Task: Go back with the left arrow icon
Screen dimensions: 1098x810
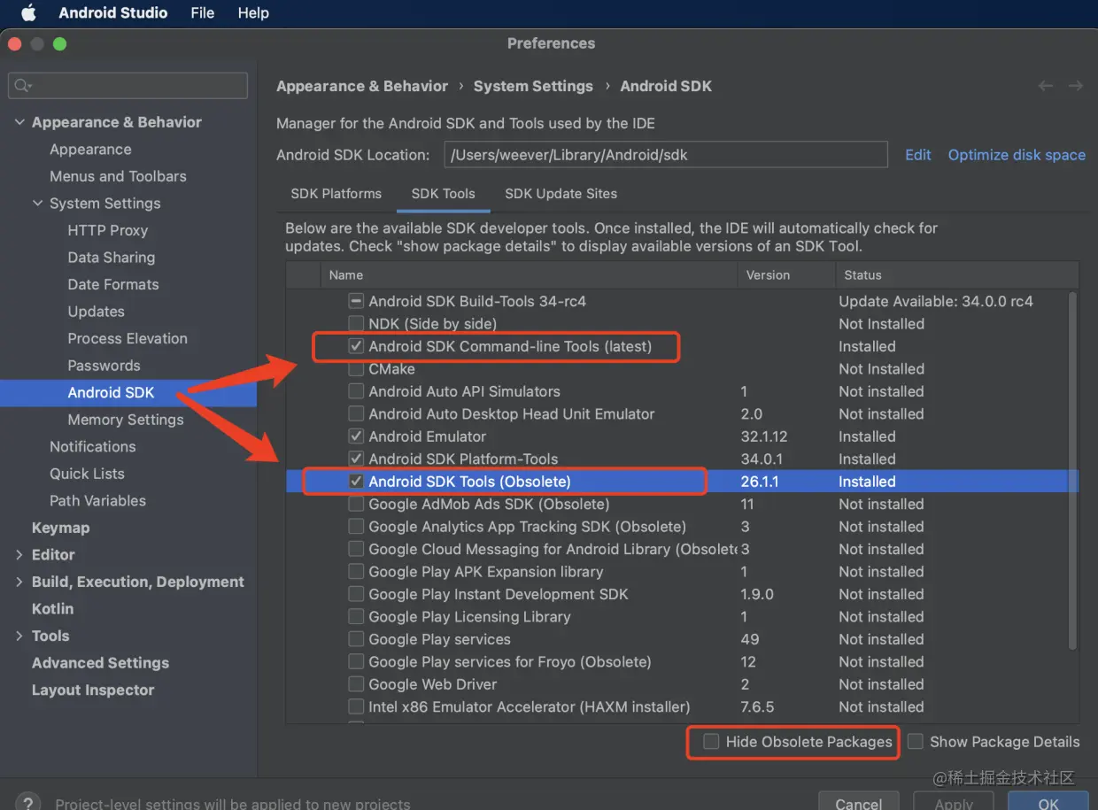Action: coord(1046,86)
